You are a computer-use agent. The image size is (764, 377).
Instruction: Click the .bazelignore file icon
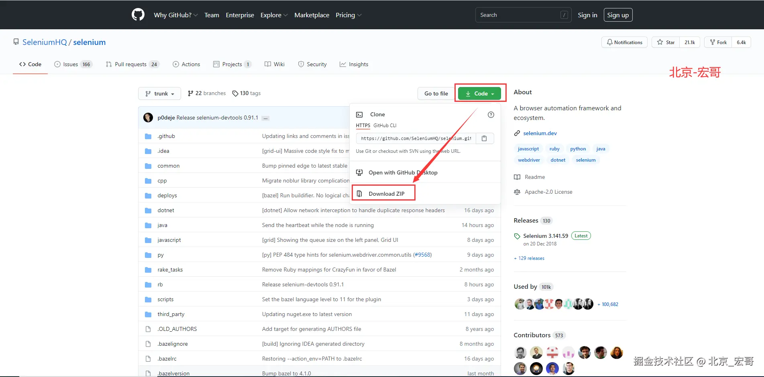tap(148, 344)
